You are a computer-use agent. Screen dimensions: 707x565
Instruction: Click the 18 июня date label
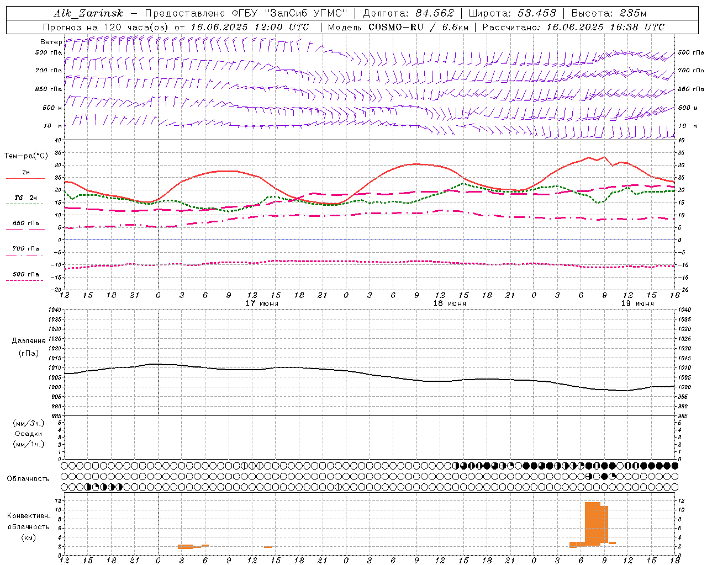tap(449, 303)
